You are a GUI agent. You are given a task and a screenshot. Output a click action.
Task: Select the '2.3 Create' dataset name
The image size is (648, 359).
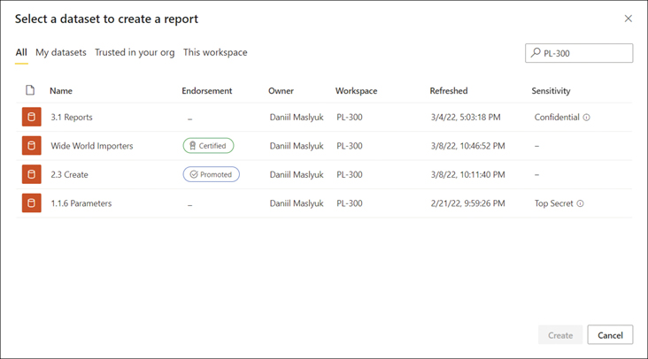pyautogui.click(x=69, y=174)
